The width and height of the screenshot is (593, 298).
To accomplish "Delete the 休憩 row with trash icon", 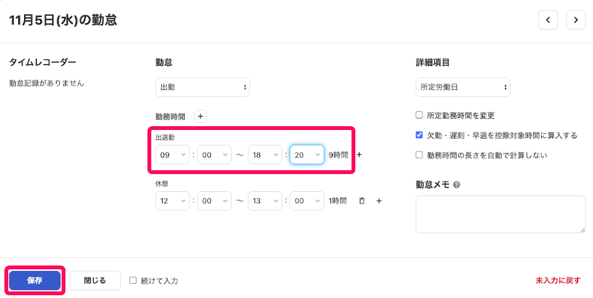I will coord(362,201).
